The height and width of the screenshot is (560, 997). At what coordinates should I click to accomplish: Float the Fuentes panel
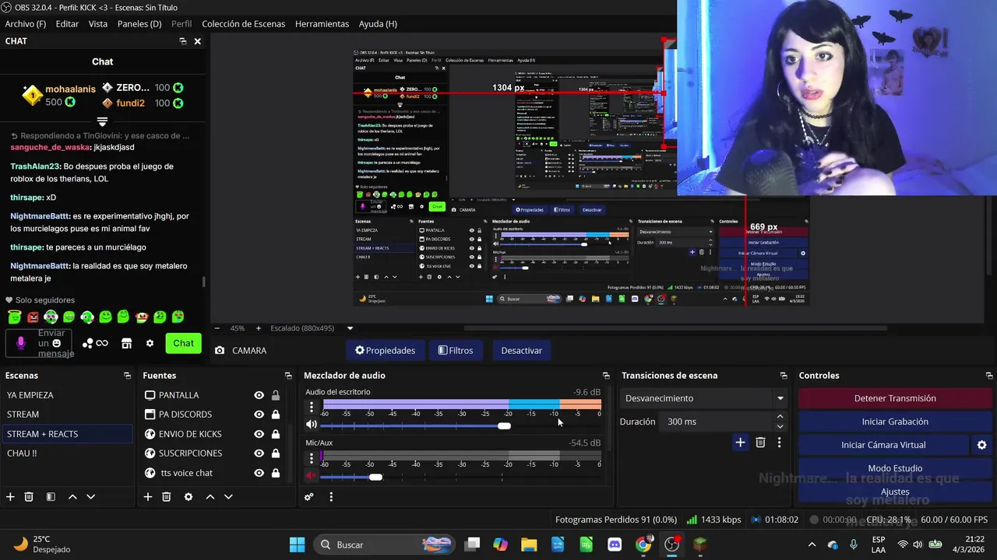tap(288, 376)
